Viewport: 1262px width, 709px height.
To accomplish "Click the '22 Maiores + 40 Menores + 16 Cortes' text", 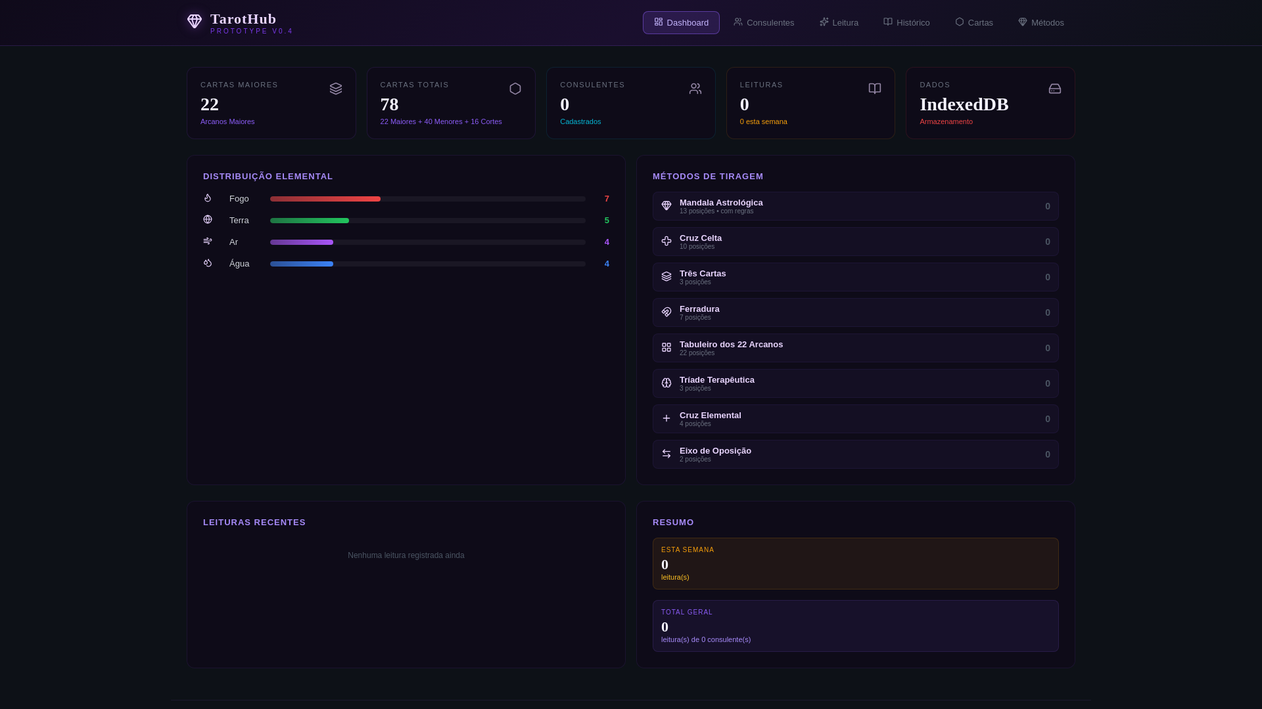I will click(x=441, y=122).
